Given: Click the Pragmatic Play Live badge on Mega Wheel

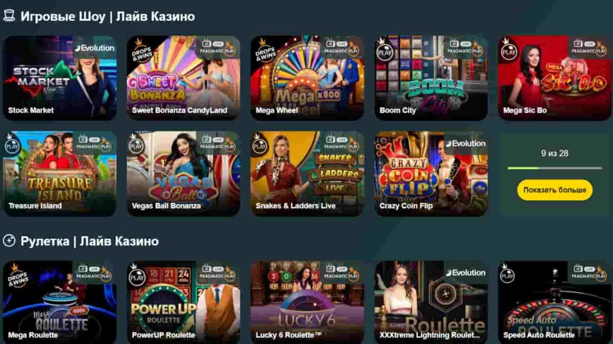Looking at the screenshot, I should 340,48.
